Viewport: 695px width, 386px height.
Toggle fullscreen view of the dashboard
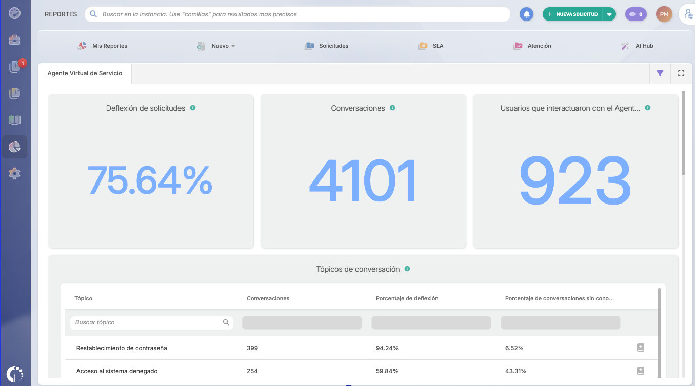[681, 73]
